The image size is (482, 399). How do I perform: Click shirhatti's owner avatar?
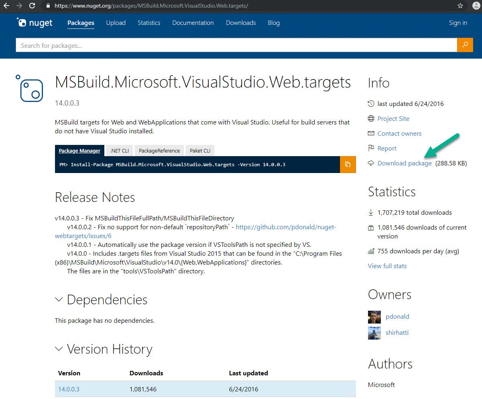coord(374,332)
